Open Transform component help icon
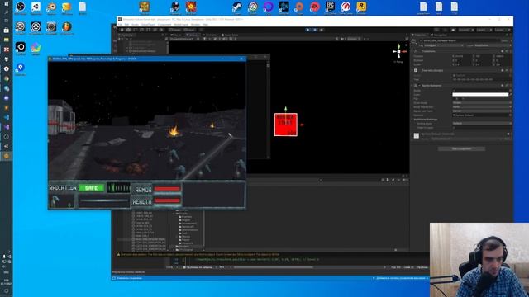 pos(503,51)
